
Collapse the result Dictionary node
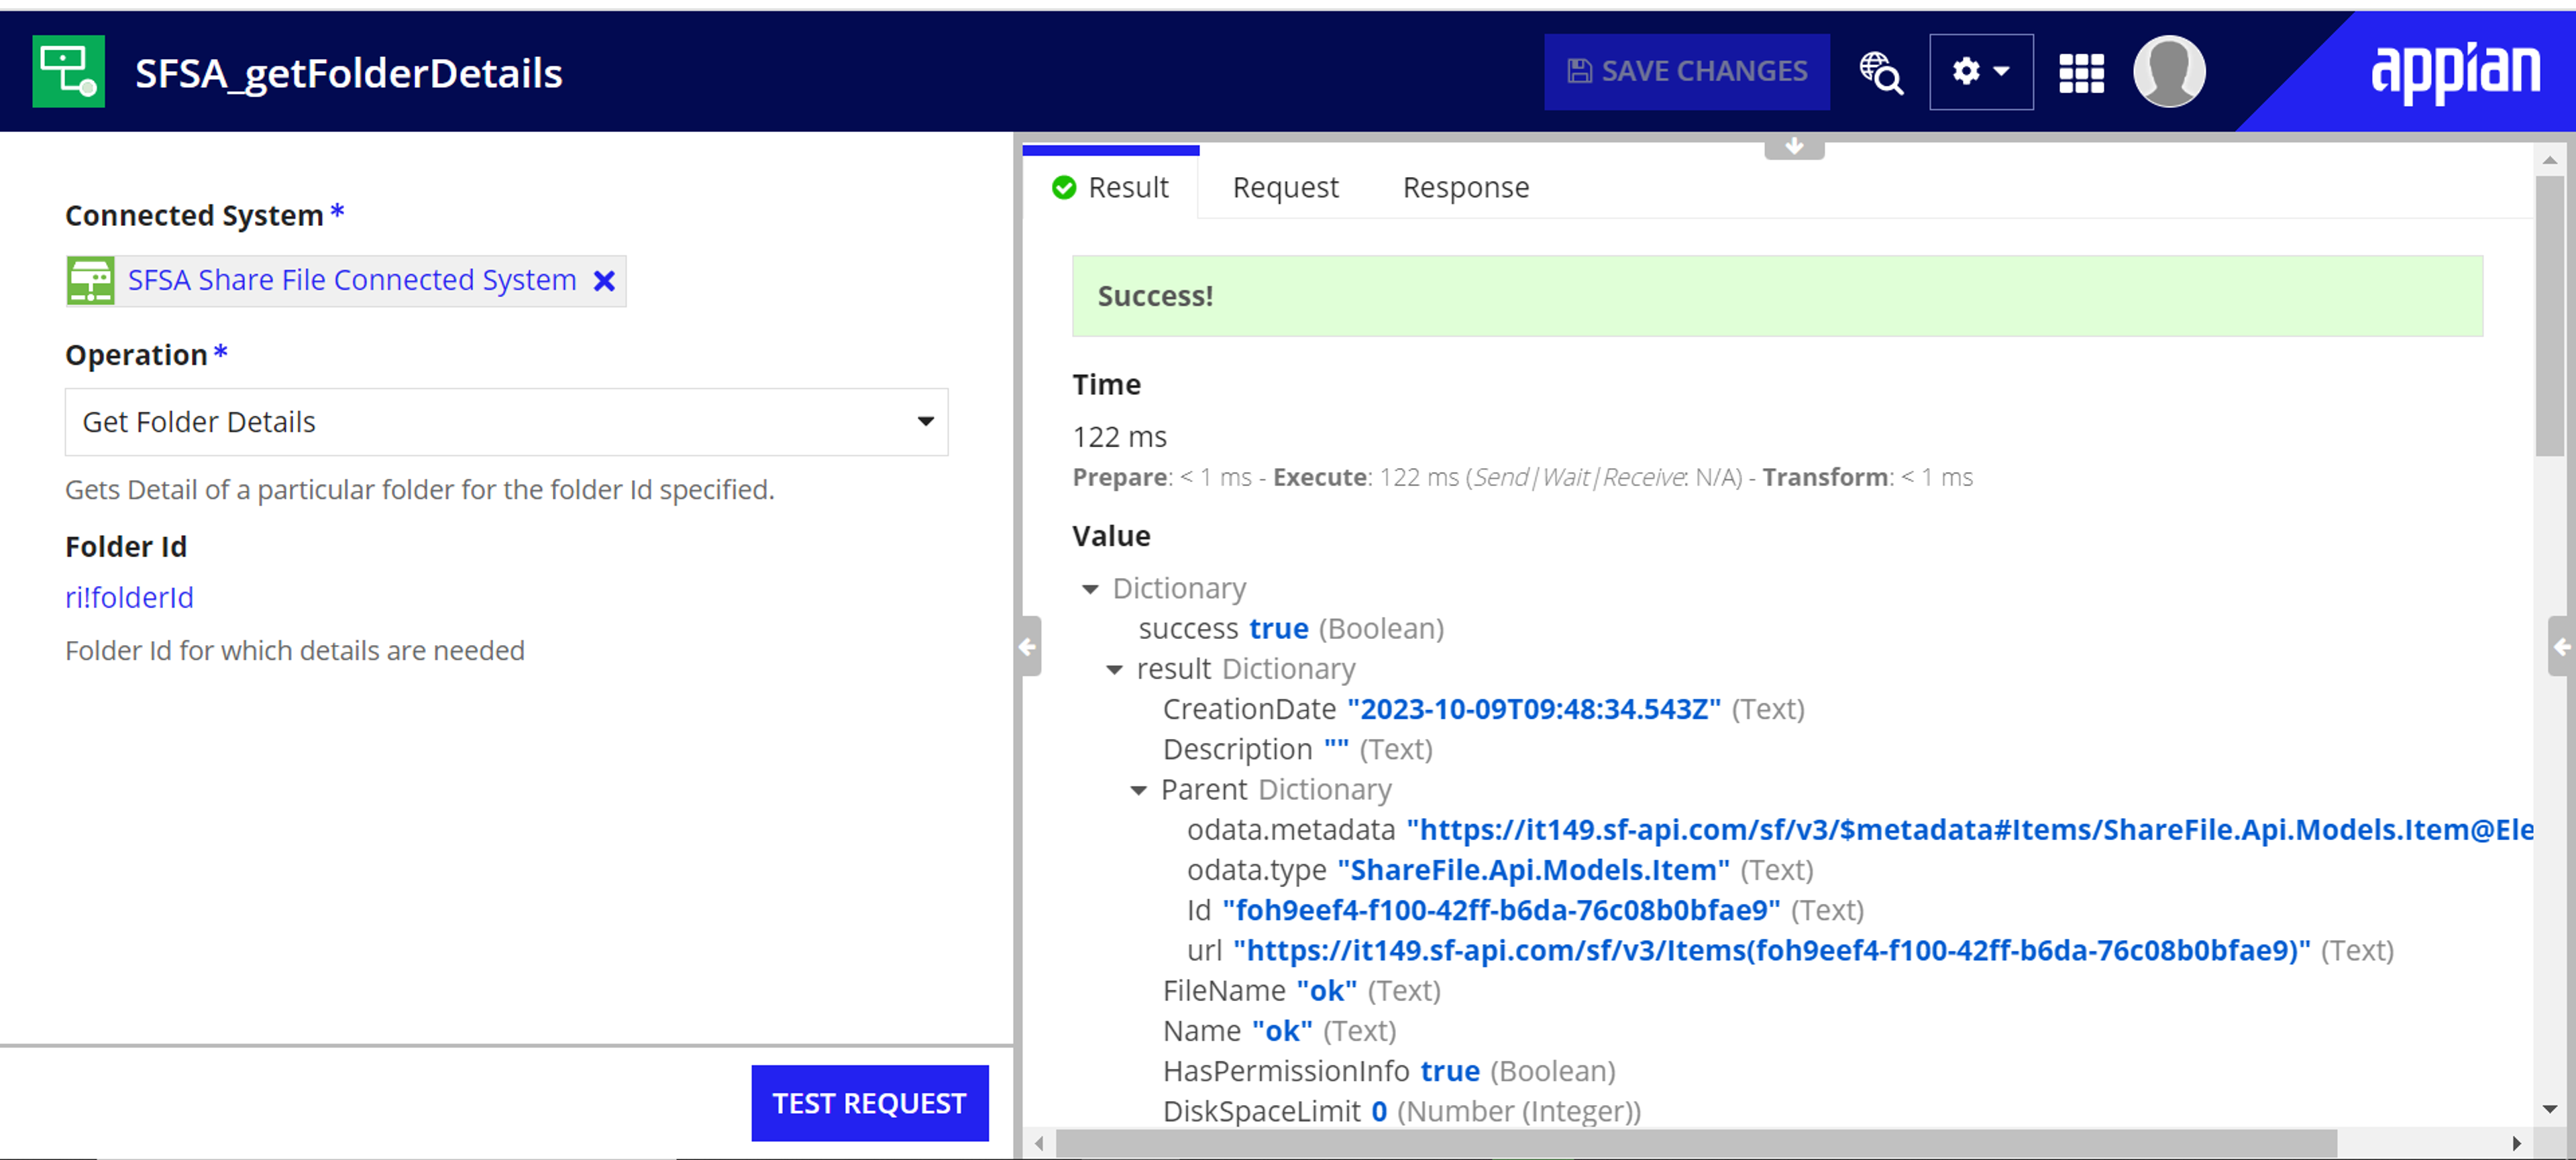[1114, 671]
